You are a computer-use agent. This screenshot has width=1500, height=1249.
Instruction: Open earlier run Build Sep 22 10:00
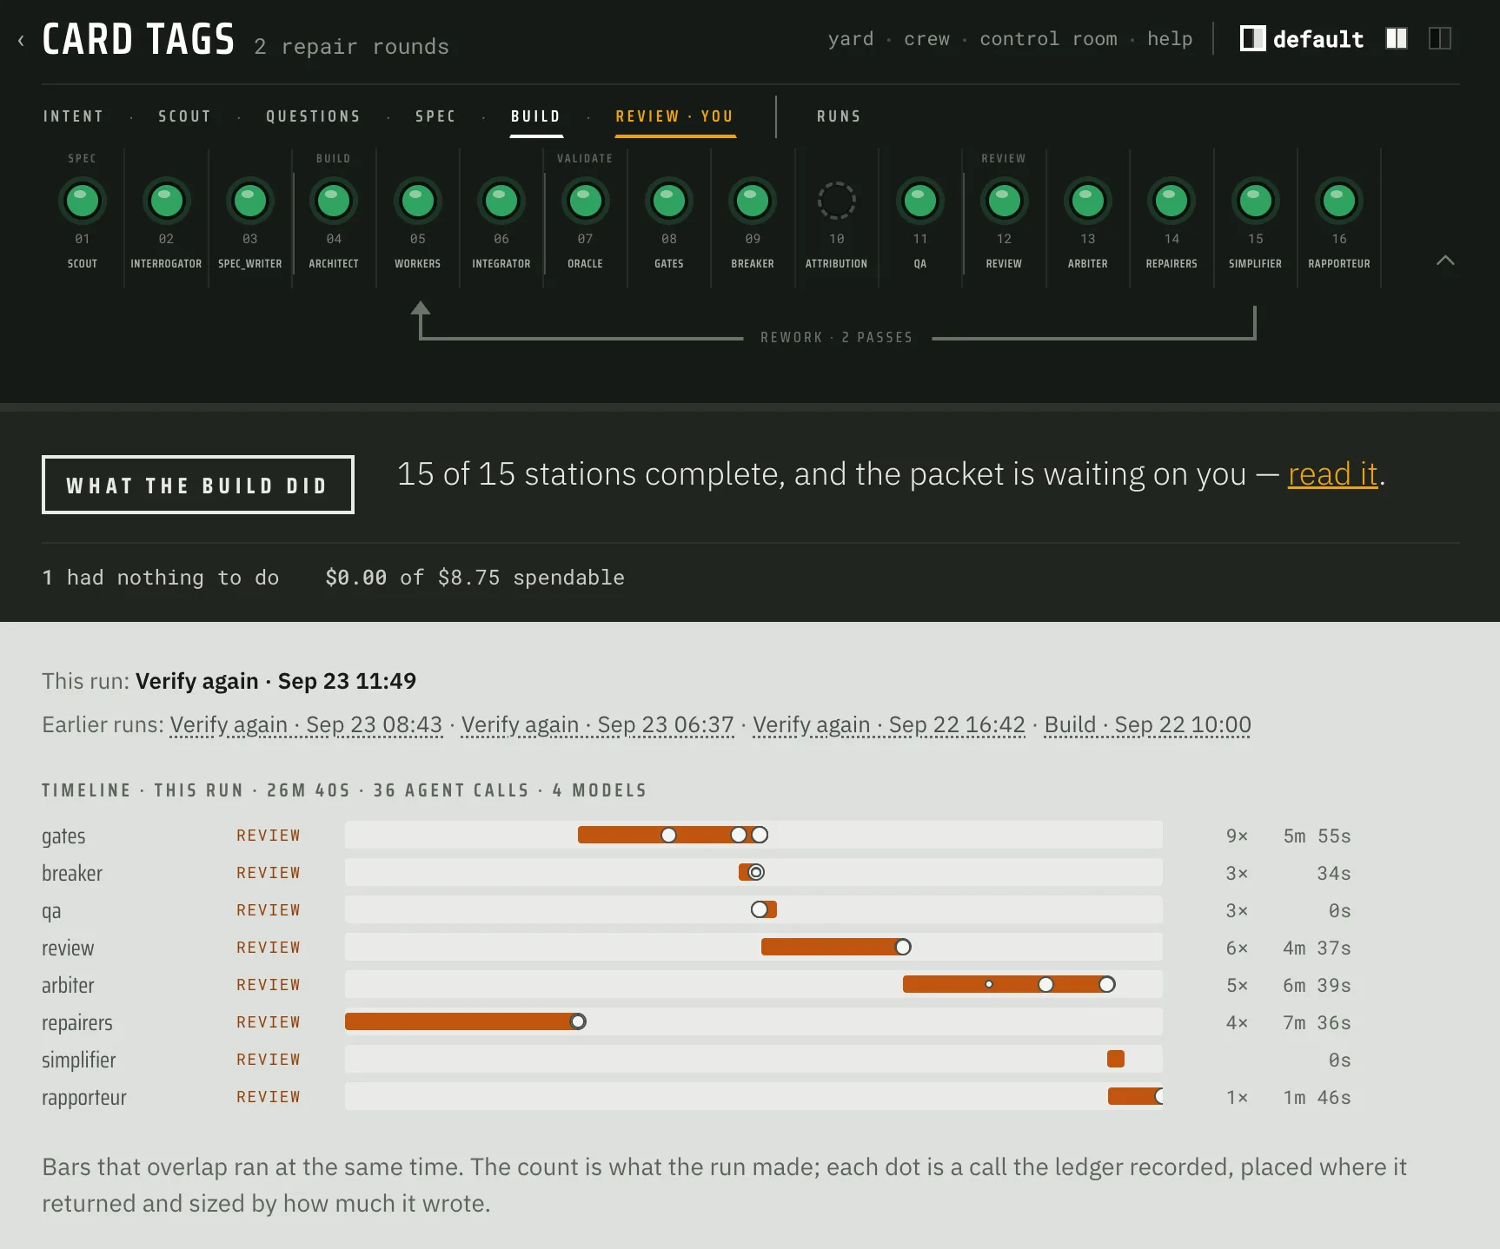[x=1147, y=724]
